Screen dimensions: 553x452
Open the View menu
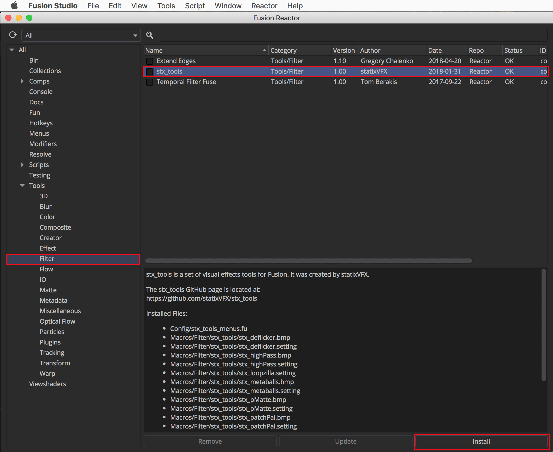(x=139, y=5)
